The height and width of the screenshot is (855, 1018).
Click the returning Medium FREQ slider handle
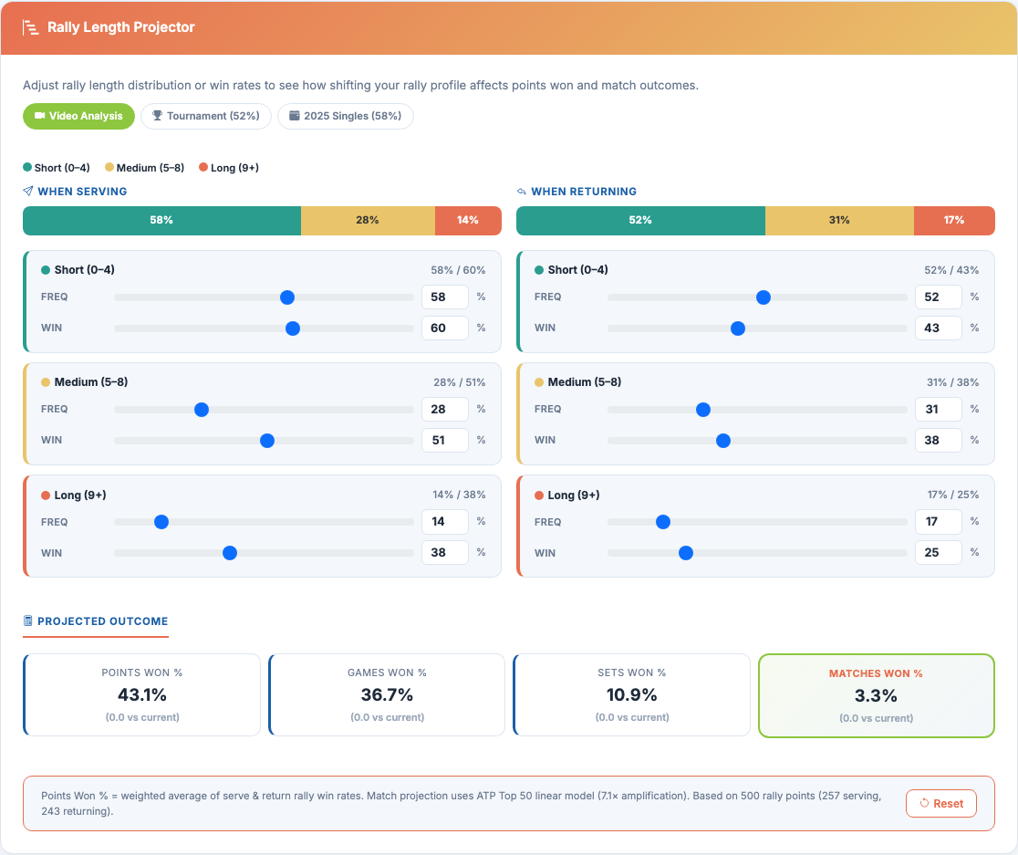click(x=703, y=410)
